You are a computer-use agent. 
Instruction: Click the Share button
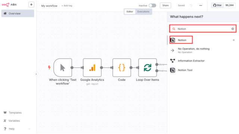(165, 6)
